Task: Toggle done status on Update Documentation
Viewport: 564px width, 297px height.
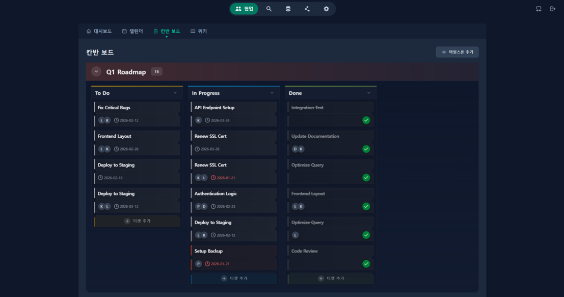Action: (x=367, y=148)
